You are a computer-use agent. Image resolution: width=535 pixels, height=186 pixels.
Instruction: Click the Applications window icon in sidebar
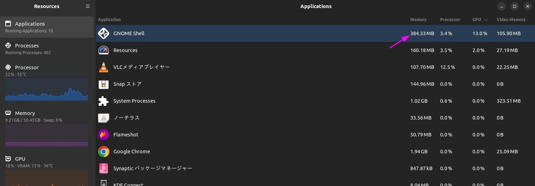[x=8, y=24]
